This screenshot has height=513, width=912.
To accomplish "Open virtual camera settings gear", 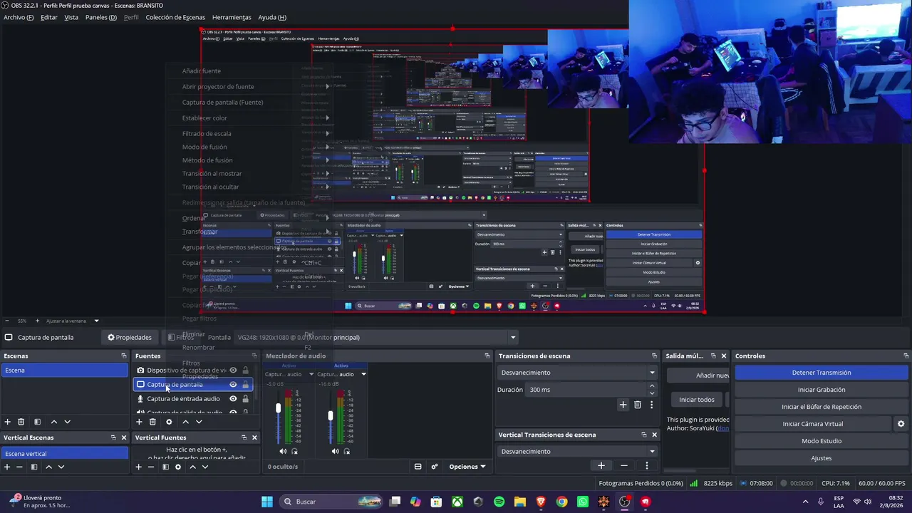I will click(x=901, y=424).
